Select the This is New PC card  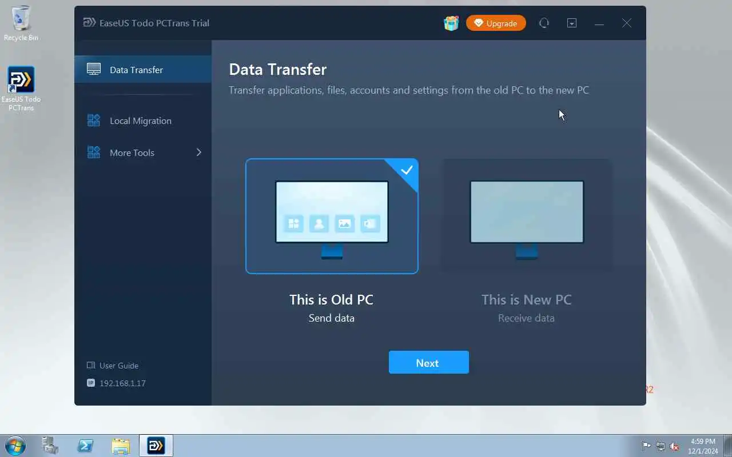click(527, 216)
